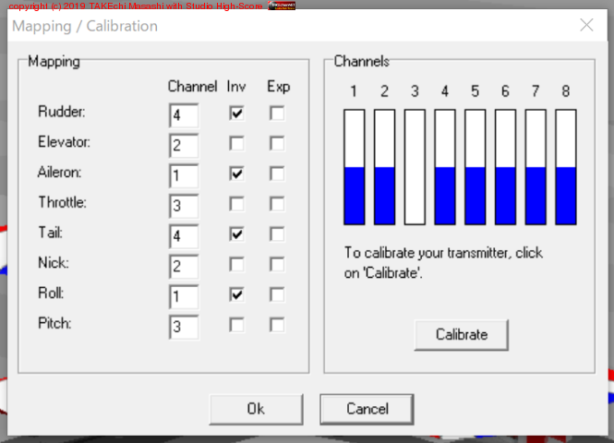Toggle the Roll Inv checkbox
Viewport: 614px width, 443px height.
click(237, 294)
